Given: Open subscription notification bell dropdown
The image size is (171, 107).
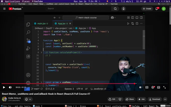Looking at the screenshot, I should 28,99.
